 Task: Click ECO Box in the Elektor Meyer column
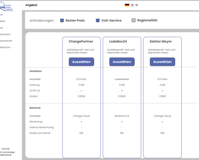(162, 79)
